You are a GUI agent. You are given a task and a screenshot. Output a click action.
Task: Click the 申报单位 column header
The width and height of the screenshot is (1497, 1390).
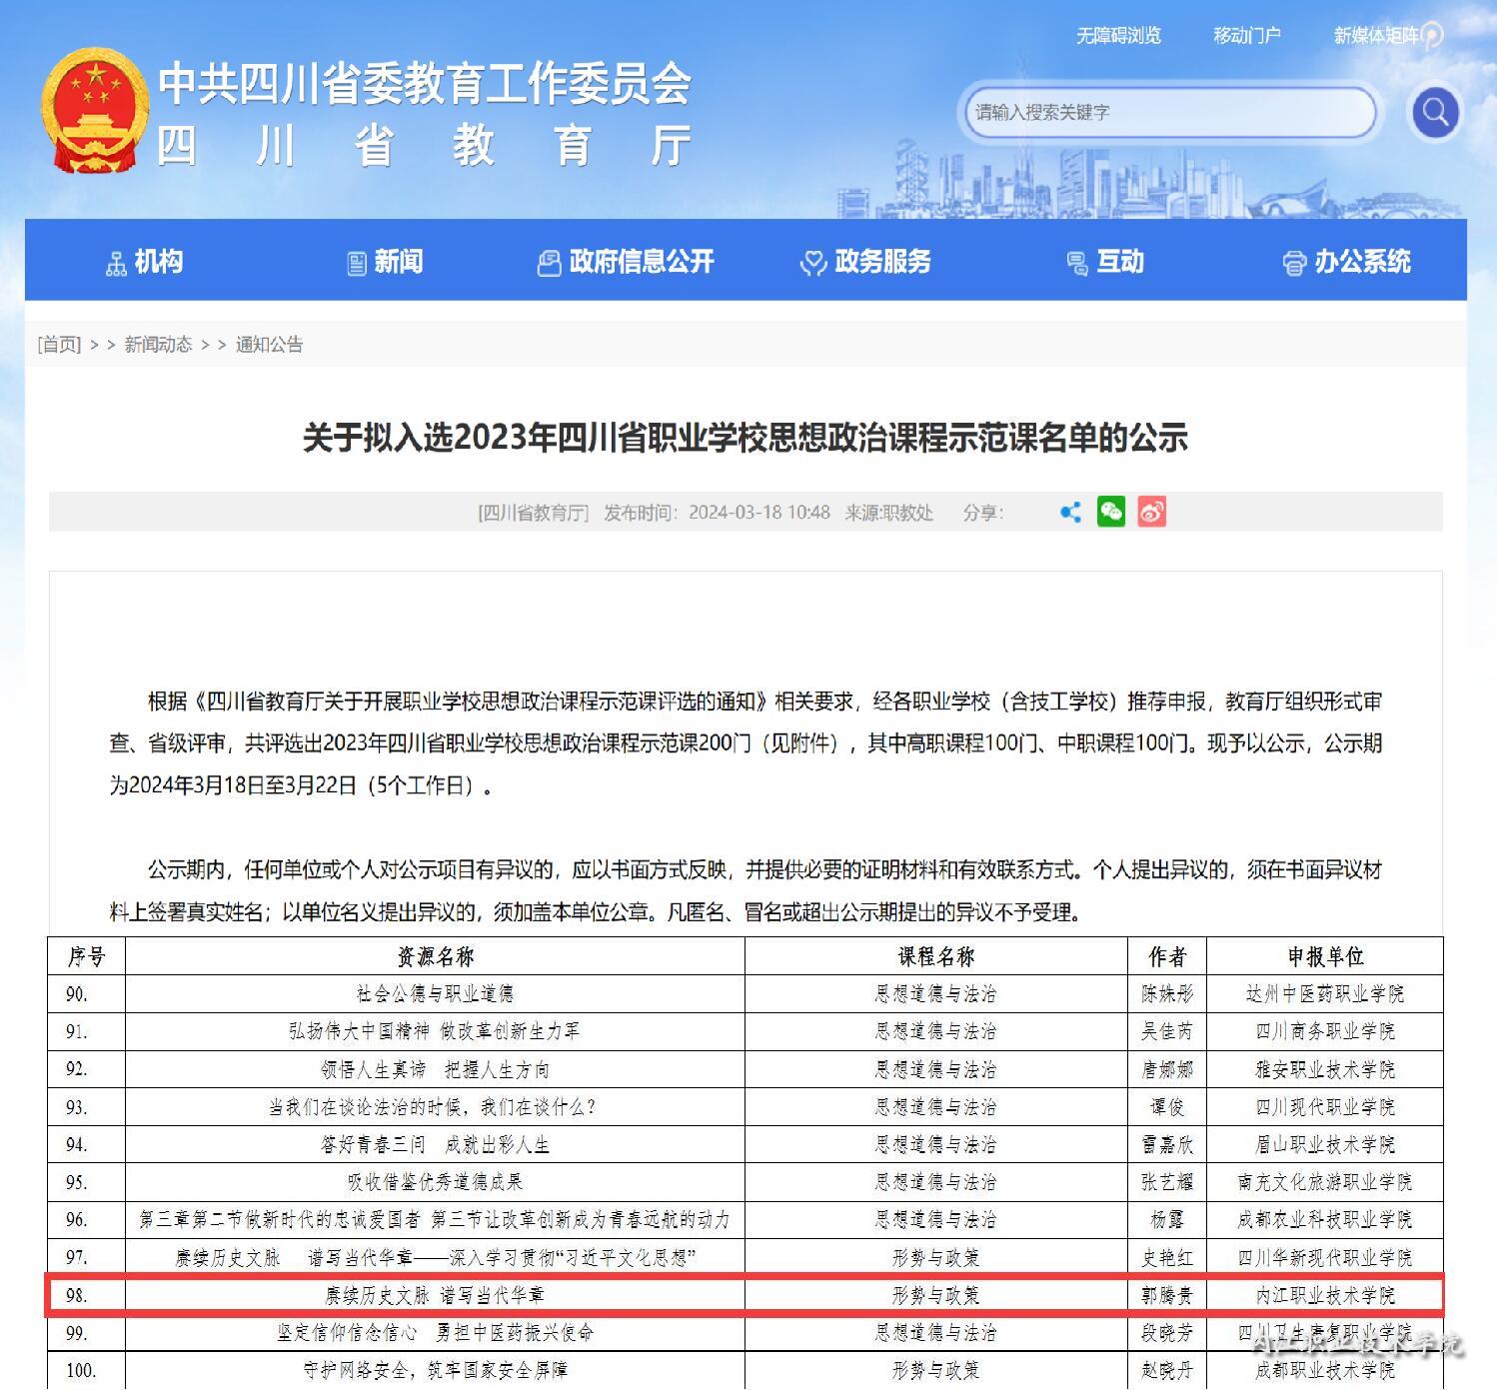1325,956
